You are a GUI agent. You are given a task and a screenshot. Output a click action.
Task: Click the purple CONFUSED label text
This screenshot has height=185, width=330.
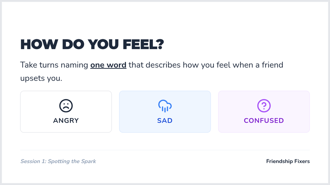point(264,121)
